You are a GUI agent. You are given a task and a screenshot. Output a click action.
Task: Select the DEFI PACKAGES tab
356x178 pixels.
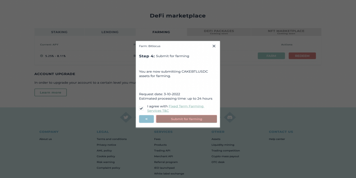219,32
